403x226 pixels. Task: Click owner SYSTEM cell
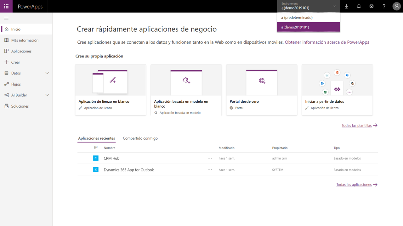tap(278, 170)
